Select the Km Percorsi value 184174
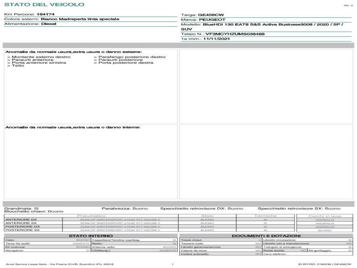 [45, 14]
